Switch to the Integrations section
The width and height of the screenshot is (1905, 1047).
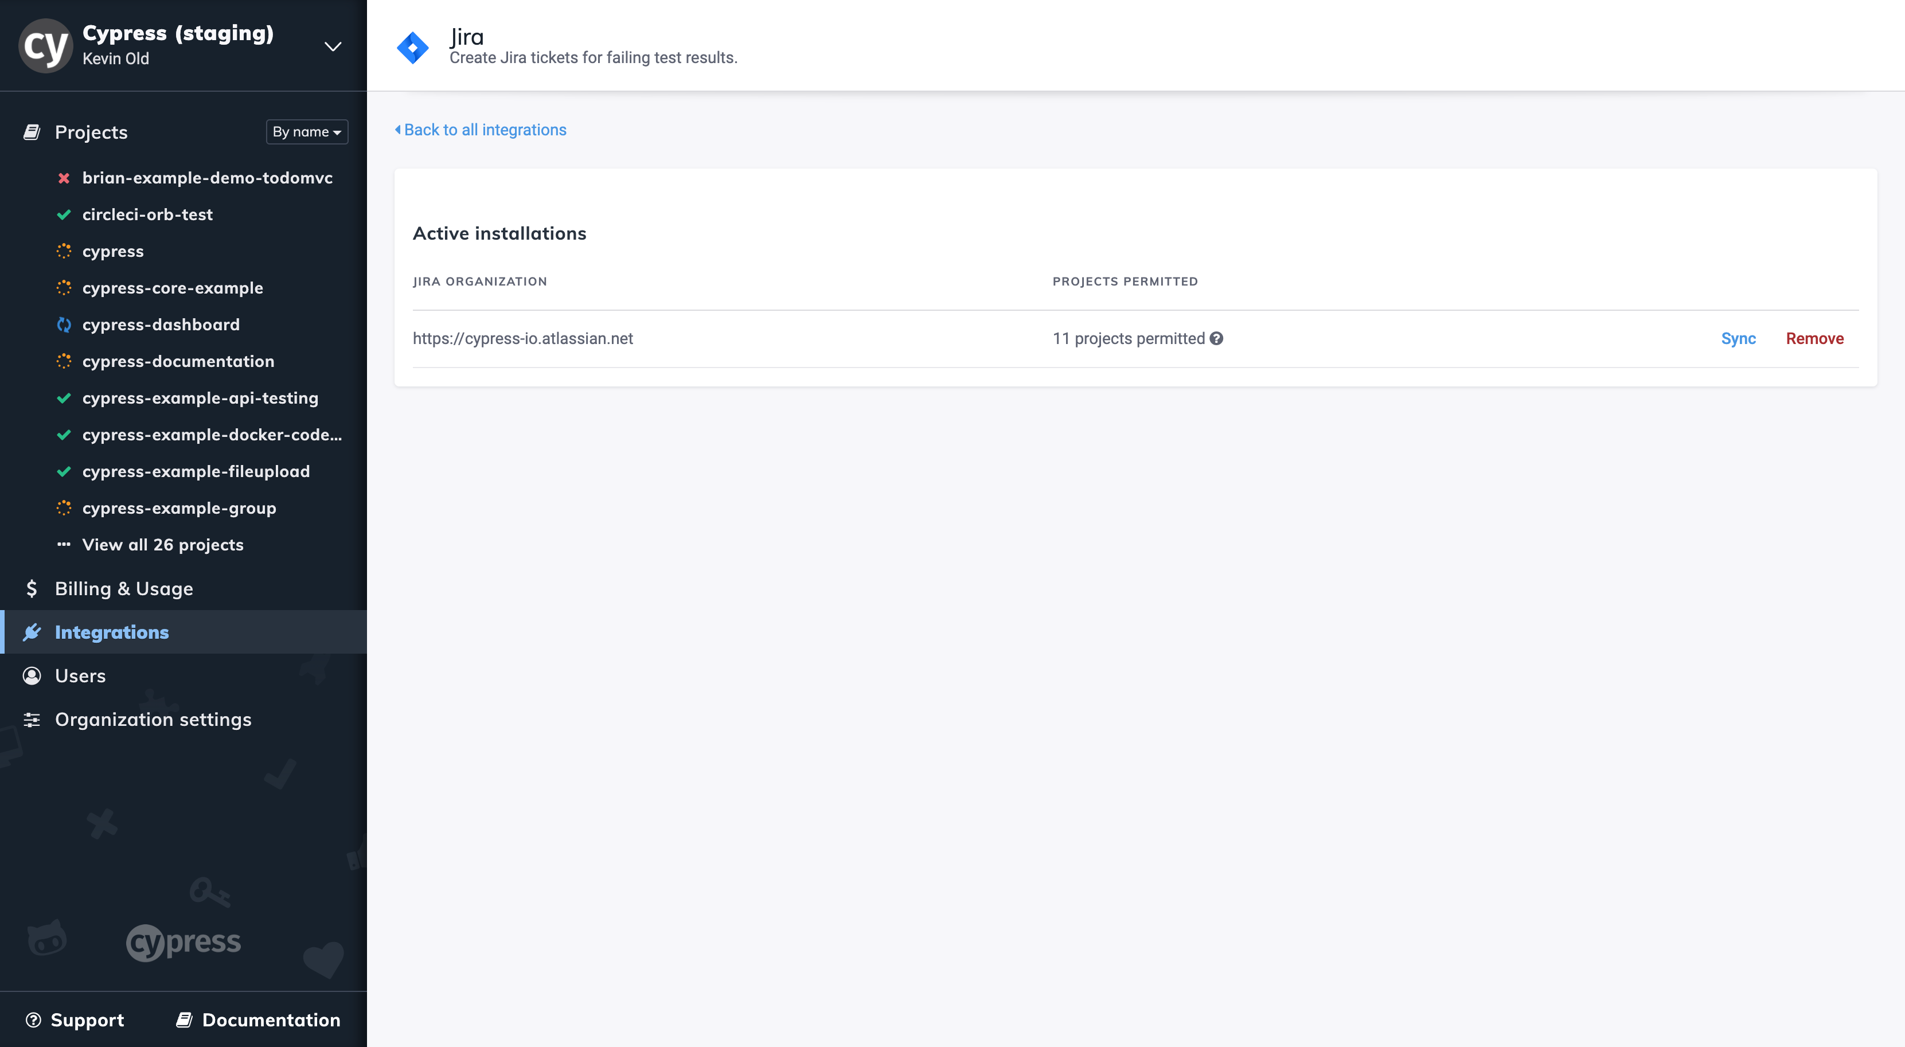pyautogui.click(x=111, y=631)
